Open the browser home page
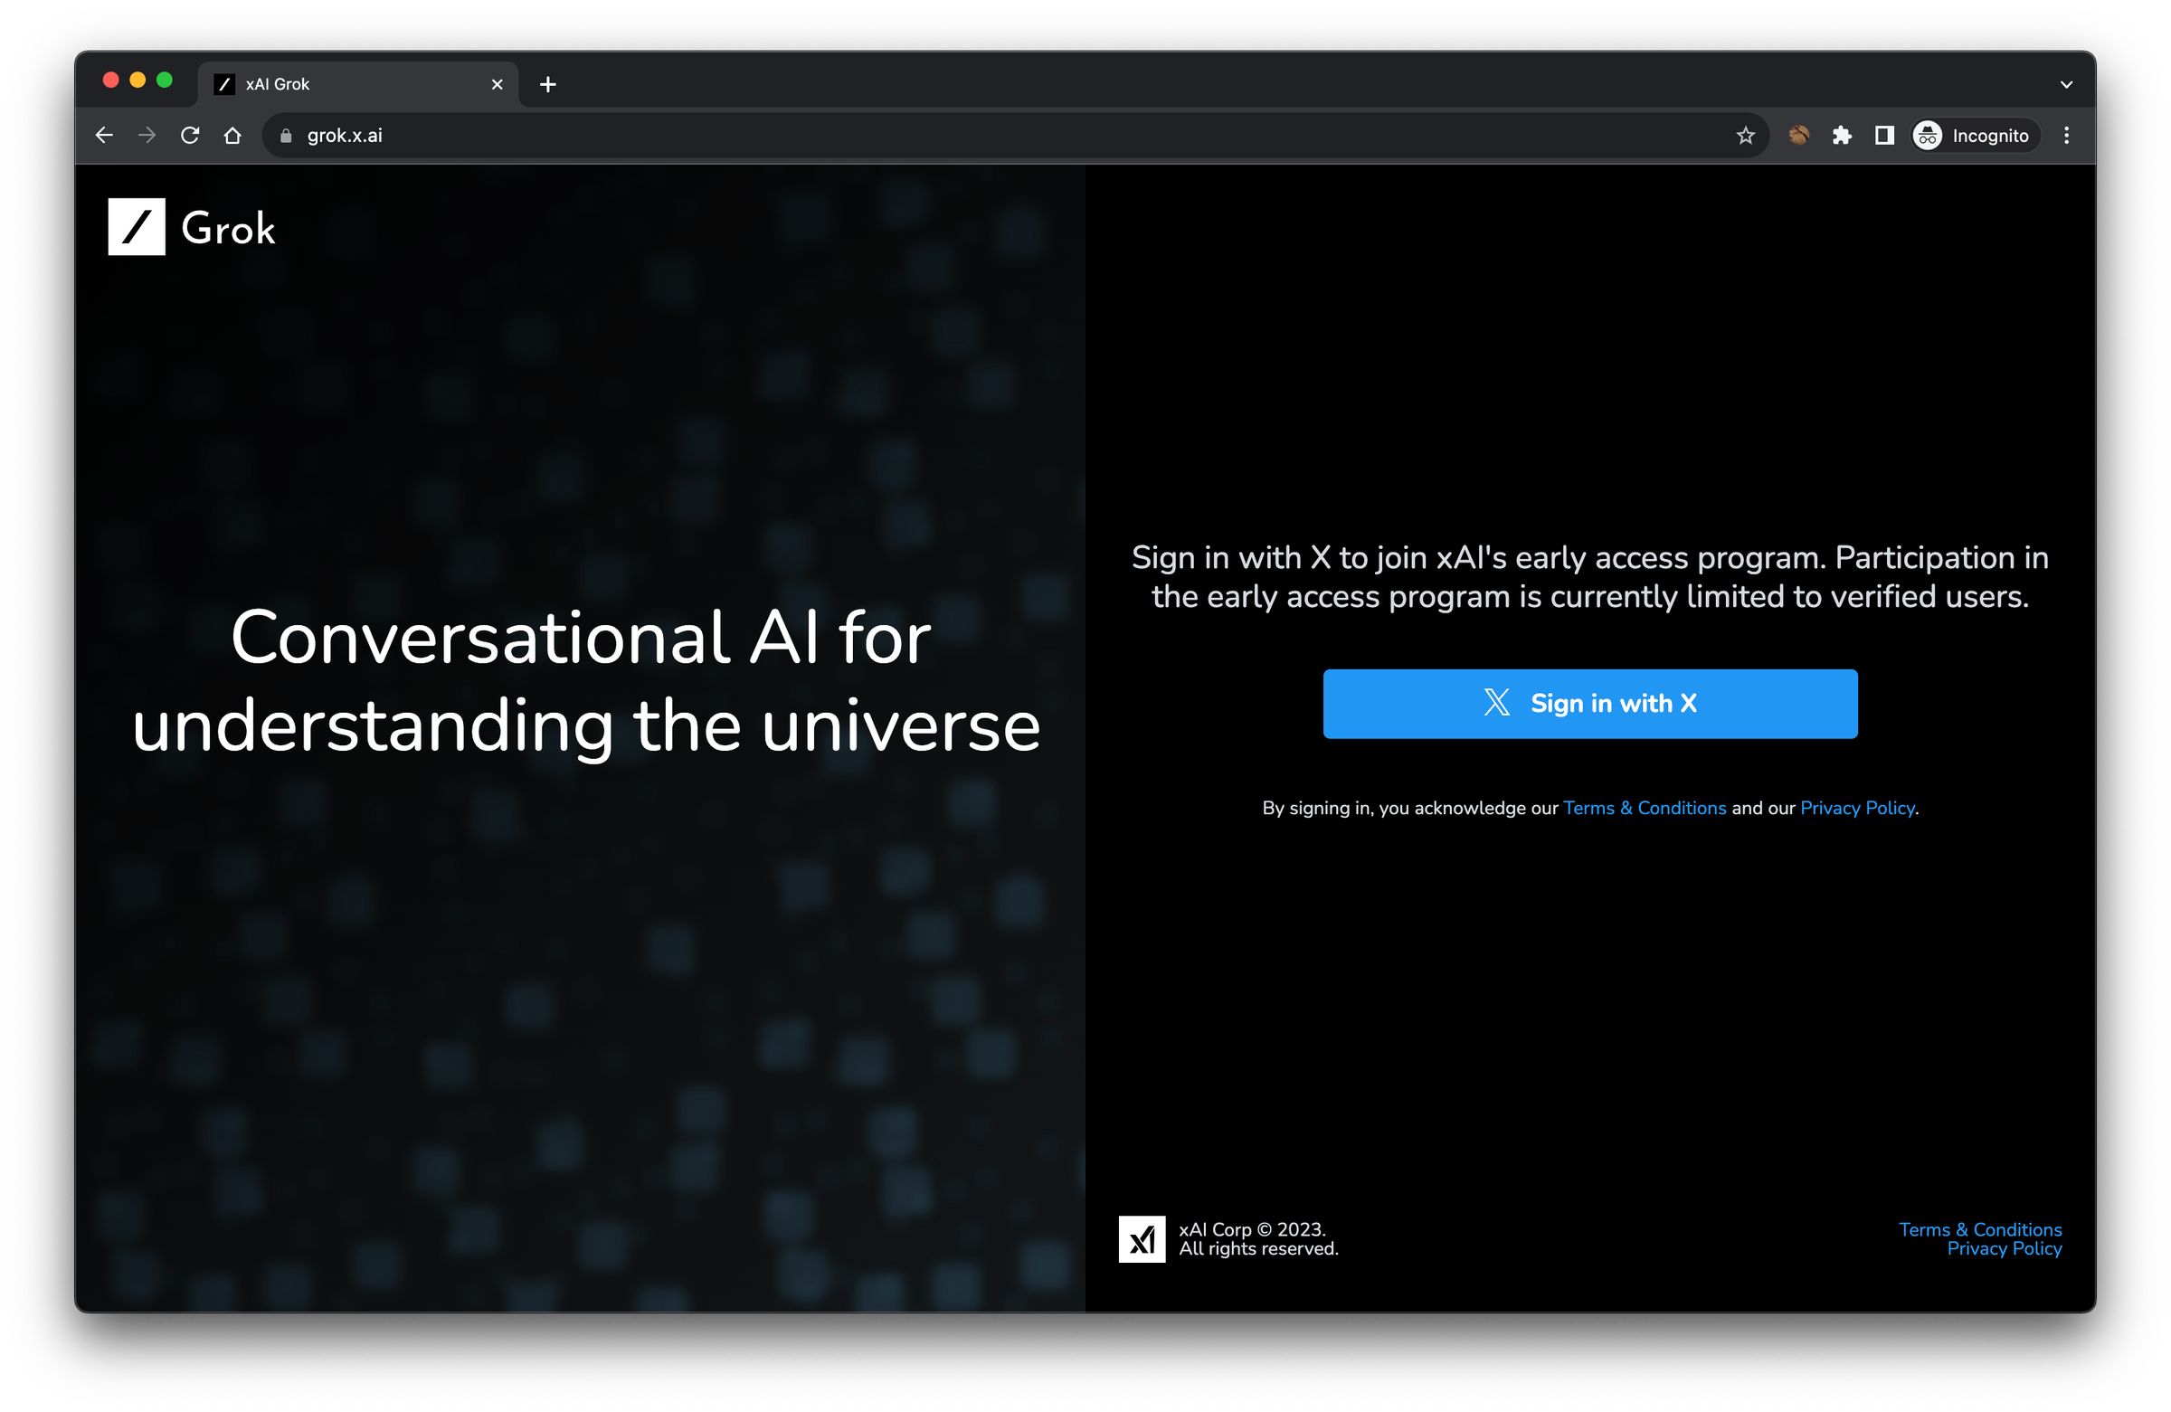2171x1412 pixels. (x=232, y=134)
